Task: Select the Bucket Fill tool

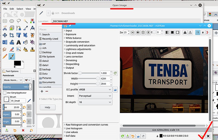Action: 26,42
